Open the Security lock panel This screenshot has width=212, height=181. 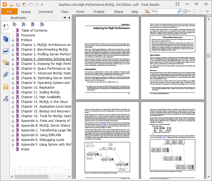[x=6, y=87]
